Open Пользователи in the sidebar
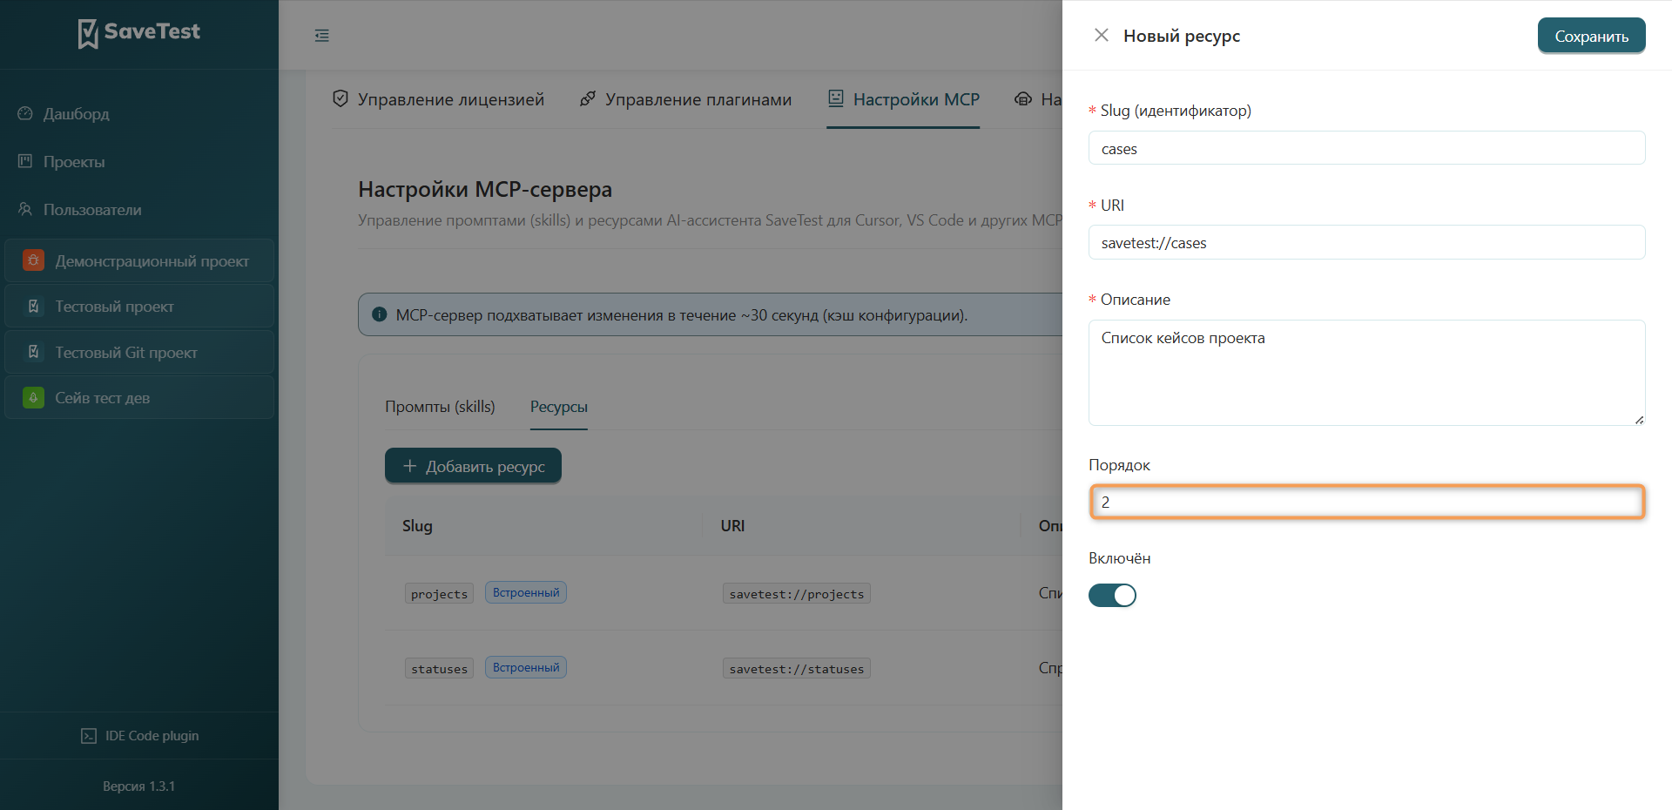The height and width of the screenshot is (810, 1672). tap(139, 209)
